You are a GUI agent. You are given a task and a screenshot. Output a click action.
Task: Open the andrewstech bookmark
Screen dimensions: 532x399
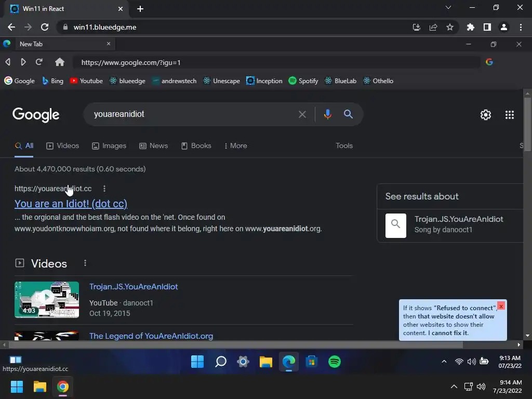[174, 81]
